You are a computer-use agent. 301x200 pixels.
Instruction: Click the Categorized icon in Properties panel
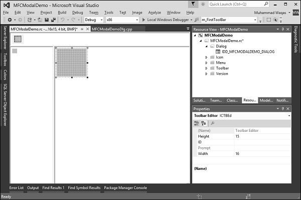point(196,123)
